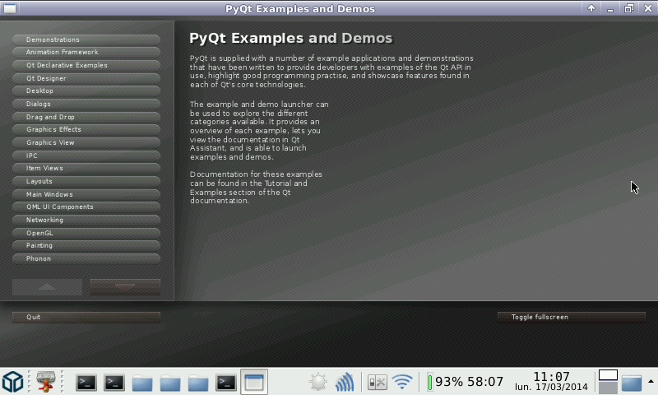Open the Demonstrations category
Screen dimensions: 658x395
pyautogui.click(x=86, y=39)
